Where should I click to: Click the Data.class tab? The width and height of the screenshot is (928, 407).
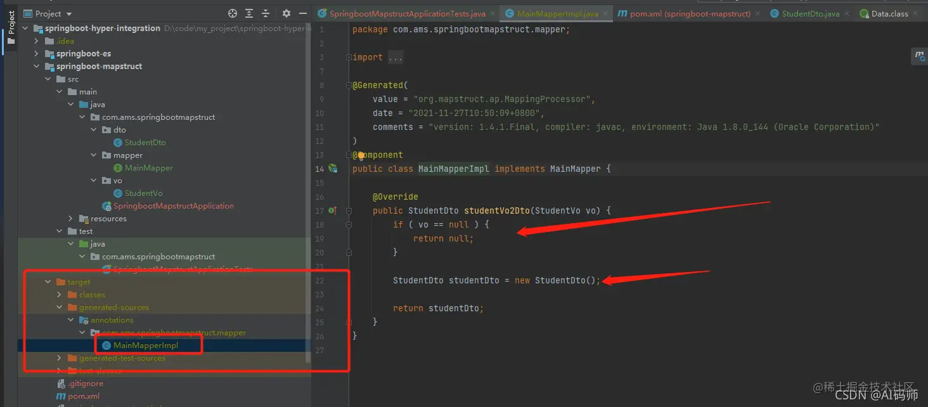tap(890, 13)
